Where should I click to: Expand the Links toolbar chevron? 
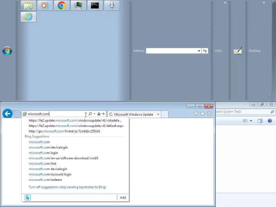(x=225, y=2)
